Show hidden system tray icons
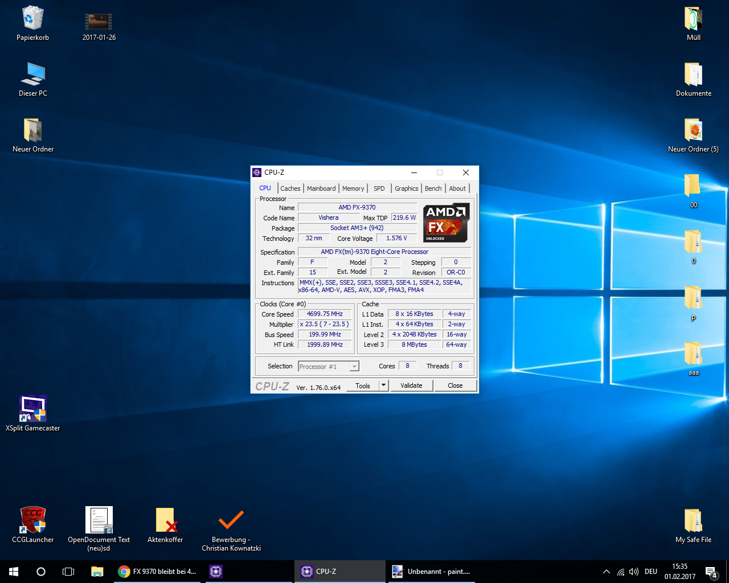729x583 pixels. (606, 572)
